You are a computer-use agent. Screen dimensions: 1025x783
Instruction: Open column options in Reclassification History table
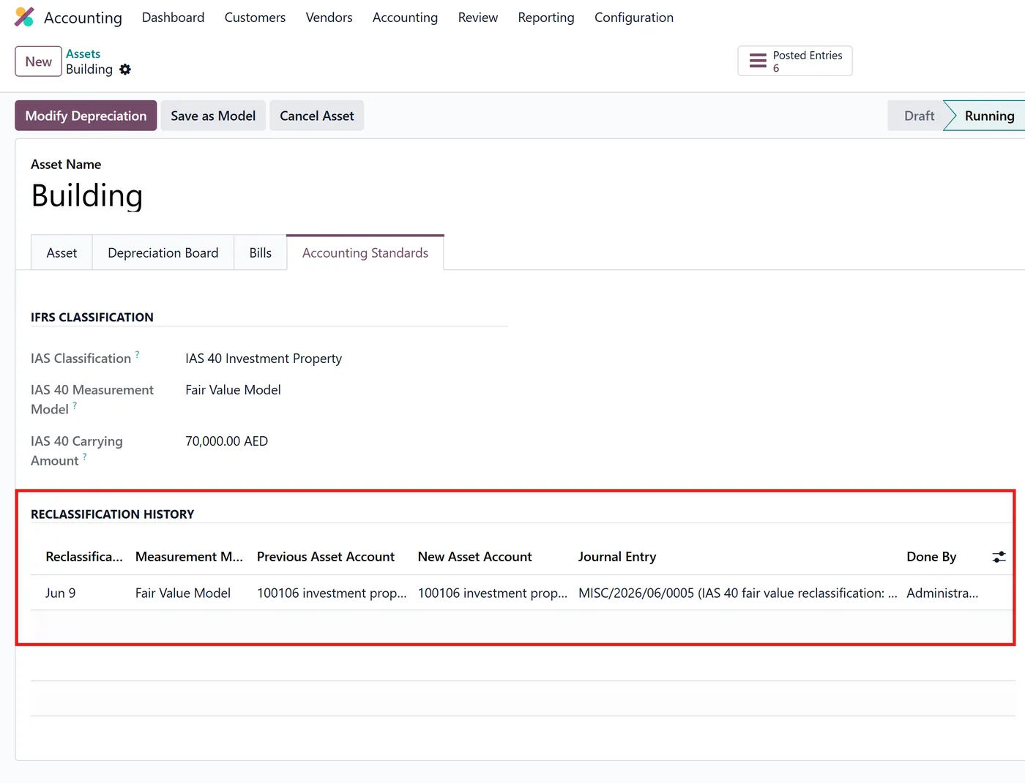[999, 557]
